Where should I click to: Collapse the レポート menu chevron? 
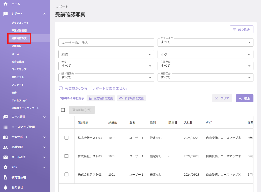44,14
